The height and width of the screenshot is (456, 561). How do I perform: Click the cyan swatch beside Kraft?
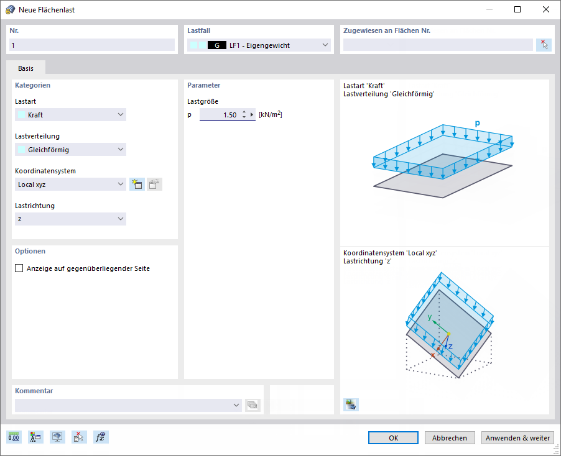tap(22, 115)
